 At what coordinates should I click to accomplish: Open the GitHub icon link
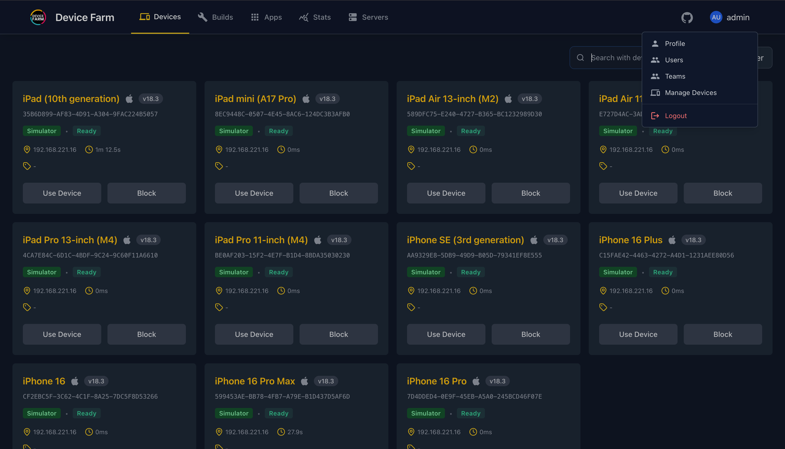point(687,18)
